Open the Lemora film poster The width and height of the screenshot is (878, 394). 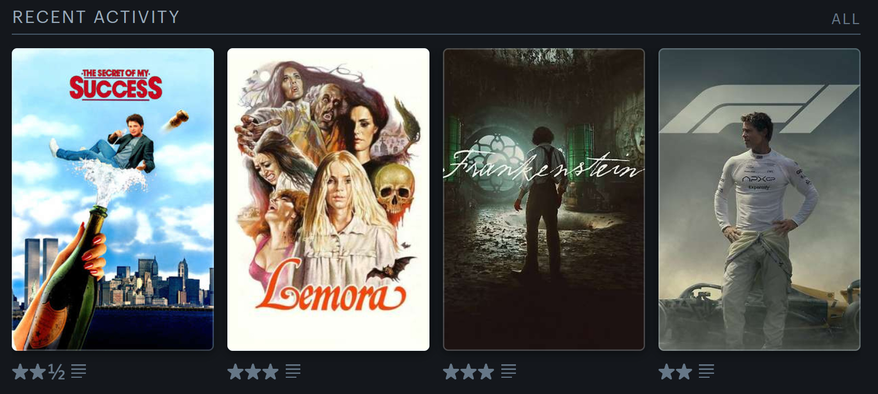click(x=328, y=200)
